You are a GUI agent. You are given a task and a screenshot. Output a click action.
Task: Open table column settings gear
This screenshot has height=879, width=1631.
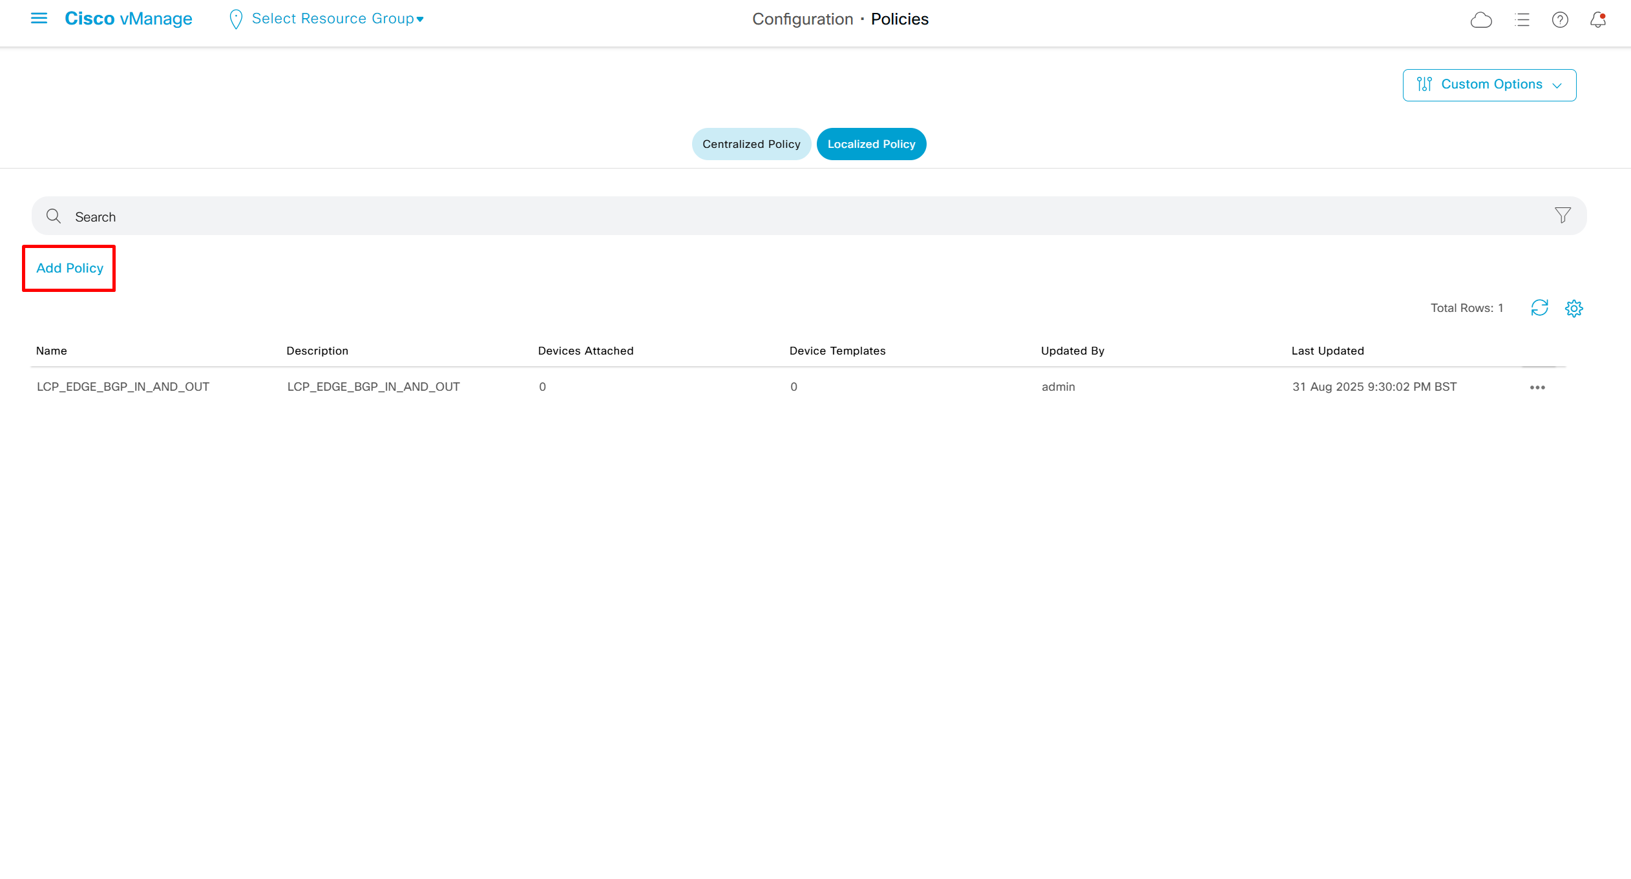[x=1573, y=308]
